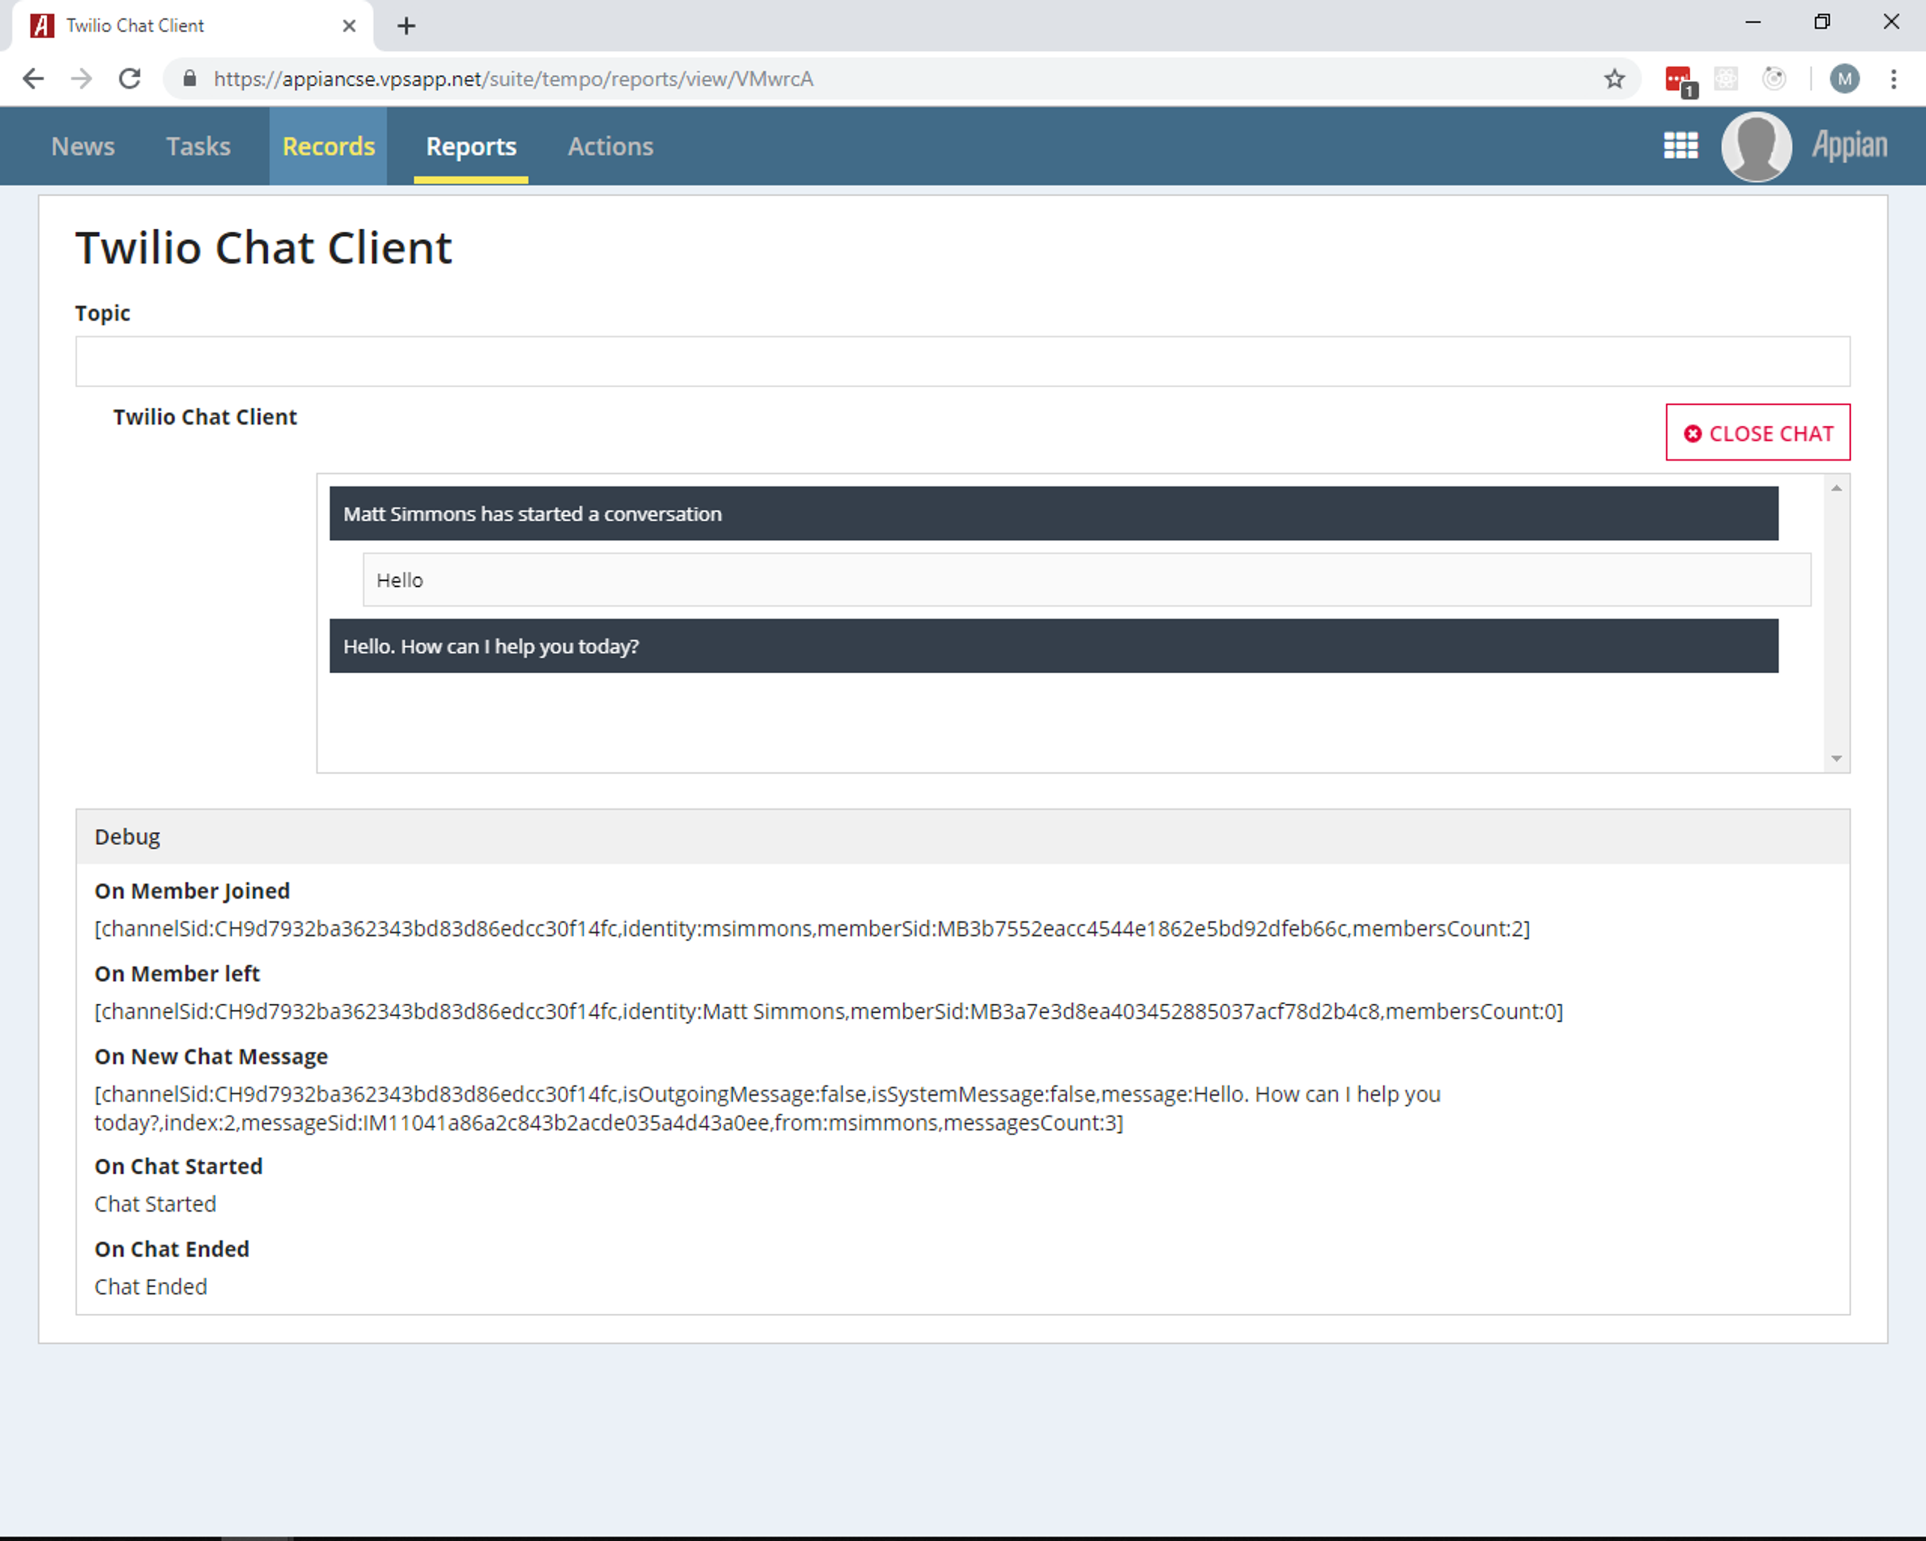Viewport: 1926px width, 1541px height.
Task: Open the Chrome three-dot menu
Action: pyautogui.click(x=1893, y=79)
